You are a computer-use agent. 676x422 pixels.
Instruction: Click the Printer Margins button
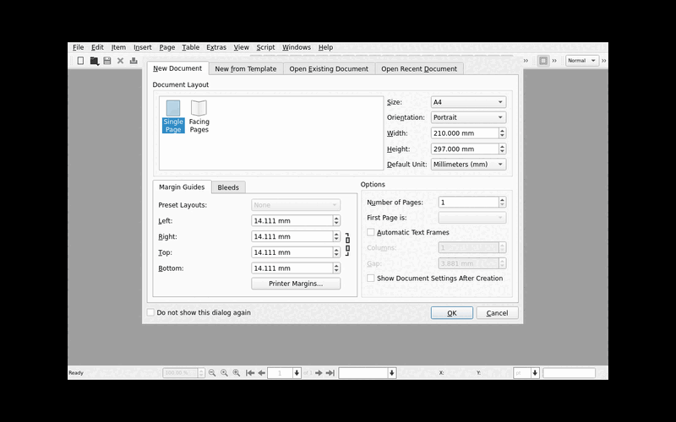pyautogui.click(x=296, y=284)
